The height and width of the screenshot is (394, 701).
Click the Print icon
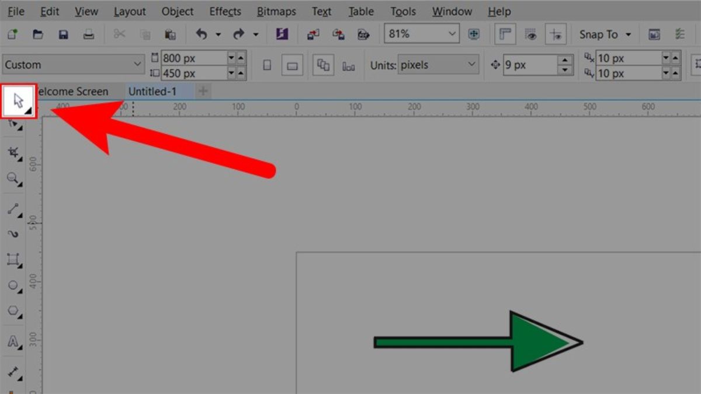click(x=89, y=34)
